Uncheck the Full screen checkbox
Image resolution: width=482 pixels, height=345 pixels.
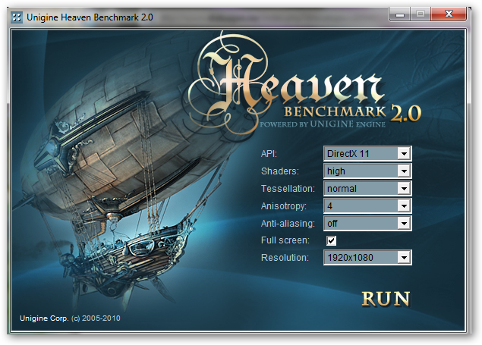pos(332,240)
